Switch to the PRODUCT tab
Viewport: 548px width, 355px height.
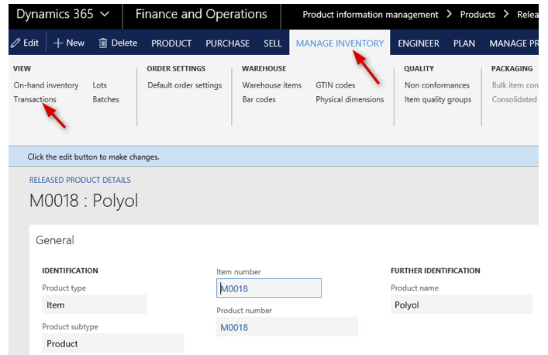click(171, 43)
